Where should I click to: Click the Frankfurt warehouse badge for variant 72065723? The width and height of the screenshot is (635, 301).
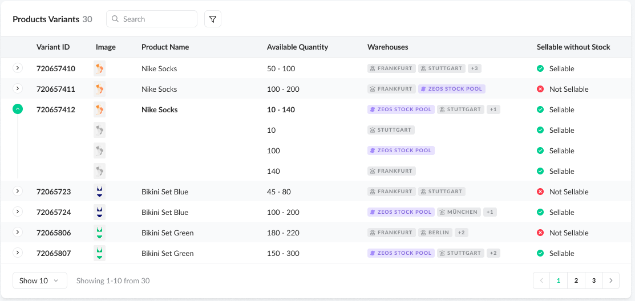[x=391, y=192]
